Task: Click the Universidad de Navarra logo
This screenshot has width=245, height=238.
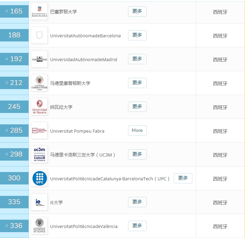Action: 39,107
